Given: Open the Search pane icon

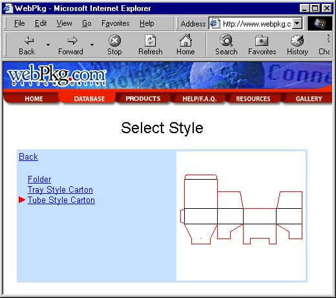Looking at the screenshot, I should pos(226,40).
